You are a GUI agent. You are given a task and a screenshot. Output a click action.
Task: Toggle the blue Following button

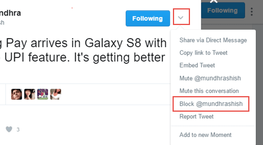click(x=148, y=18)
